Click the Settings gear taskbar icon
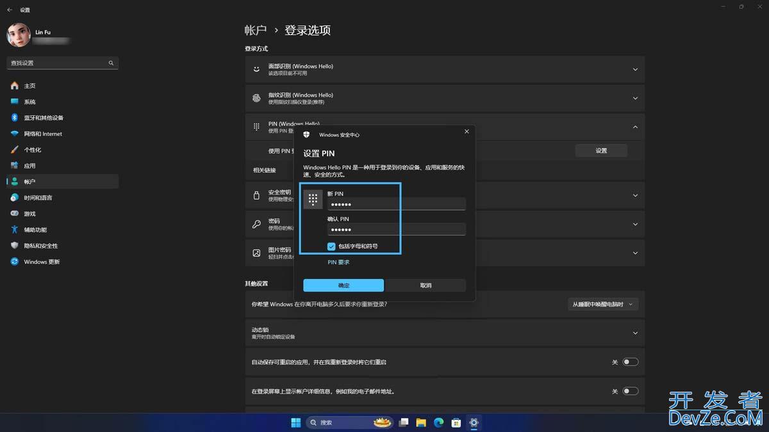 tap(474, 422)
